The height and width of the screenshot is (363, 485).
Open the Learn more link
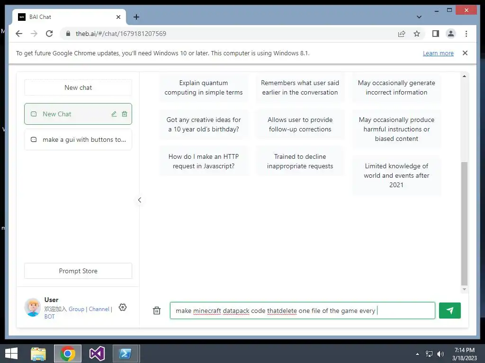438,53
